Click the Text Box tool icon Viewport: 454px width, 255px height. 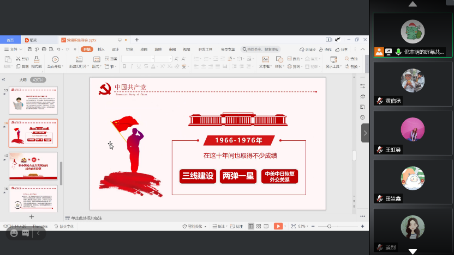click(265, 59)
